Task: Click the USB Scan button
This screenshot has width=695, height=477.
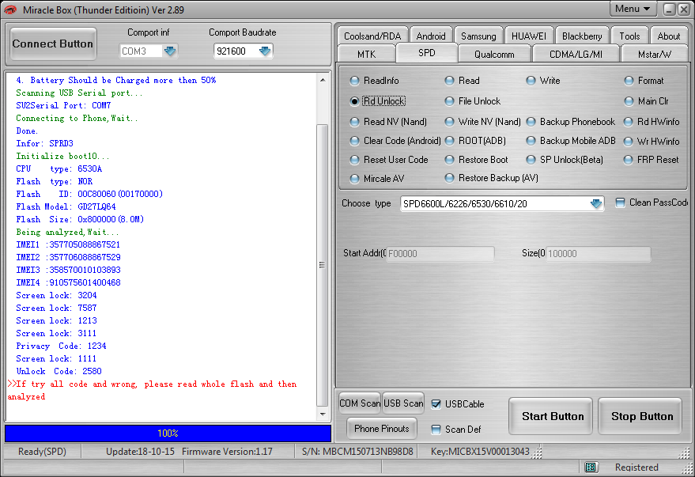Action: (x=403, y=403)
